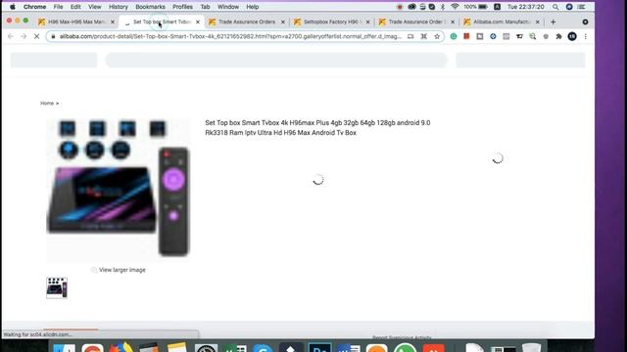Click the black flag-shaped extension icon
Image resolution: width=627 pixels, height=352 pixels.
pyautogui.click(x=519, y=36)
